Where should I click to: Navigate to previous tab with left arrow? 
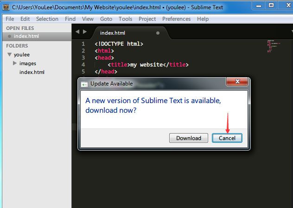tap(78, 31)
